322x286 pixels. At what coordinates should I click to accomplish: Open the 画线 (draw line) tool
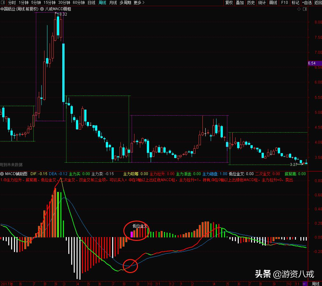[x=273, y=3]
